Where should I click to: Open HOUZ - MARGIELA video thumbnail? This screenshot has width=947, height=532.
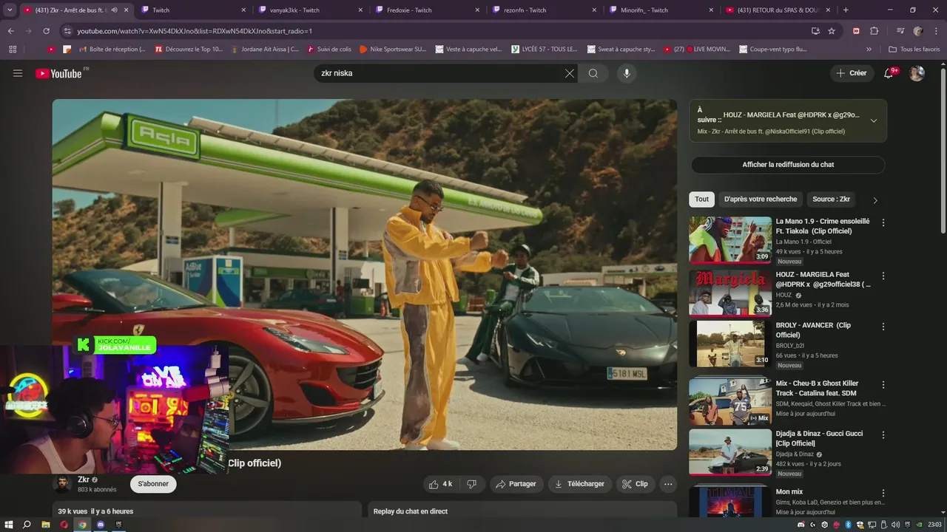click(x=730, y=293)
